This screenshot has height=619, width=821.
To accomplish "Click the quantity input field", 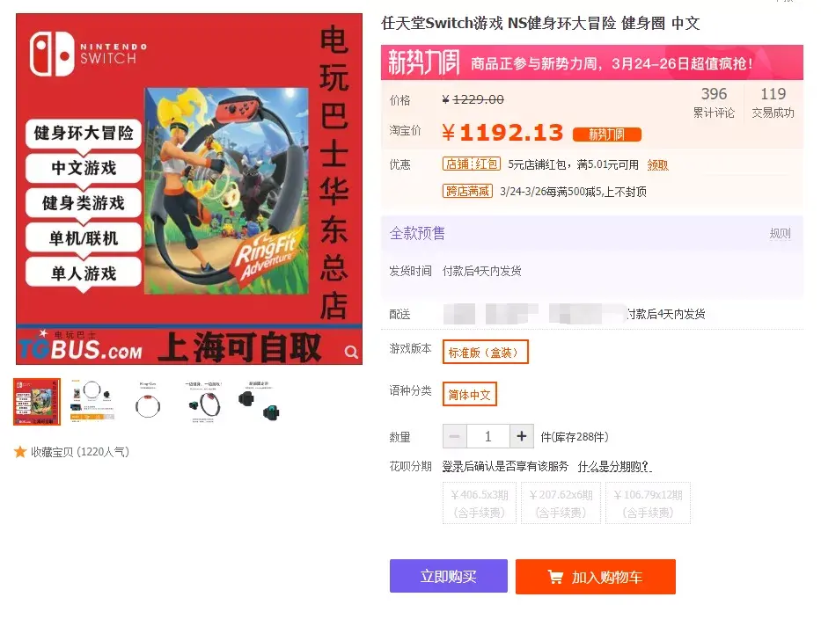I will click(488, 436).
